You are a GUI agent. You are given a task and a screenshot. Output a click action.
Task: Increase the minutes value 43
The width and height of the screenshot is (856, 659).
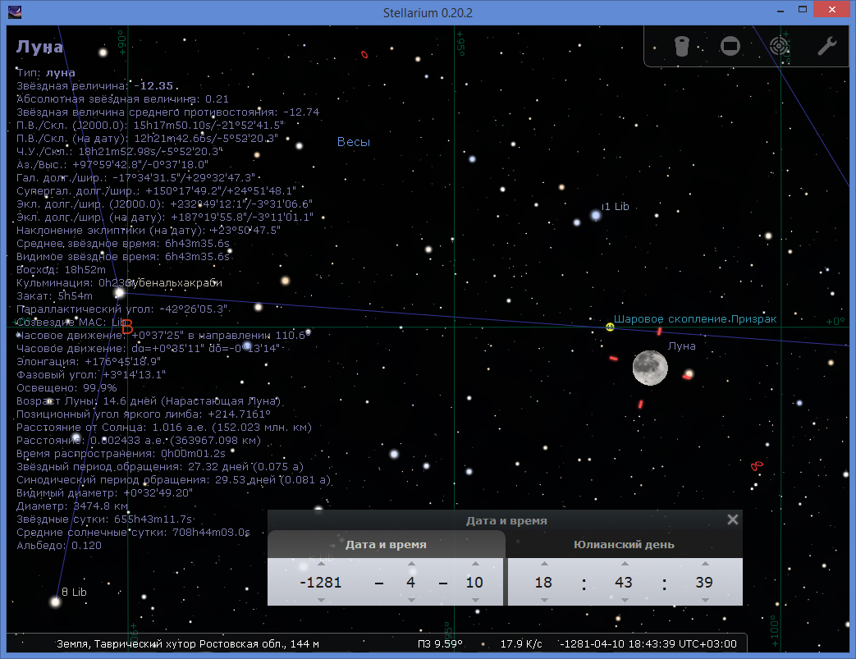[x=625, y=564]
